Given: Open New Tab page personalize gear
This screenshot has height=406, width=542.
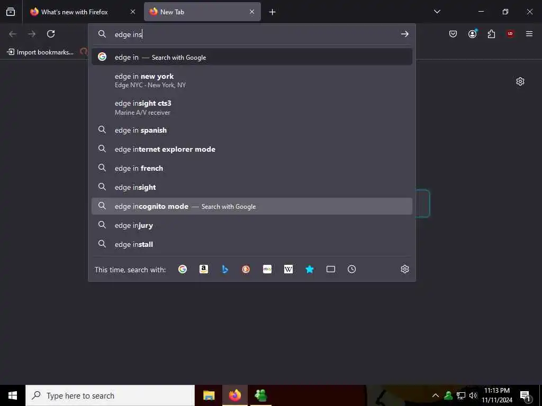Looking at the screenshot, I should coord(520,81).
